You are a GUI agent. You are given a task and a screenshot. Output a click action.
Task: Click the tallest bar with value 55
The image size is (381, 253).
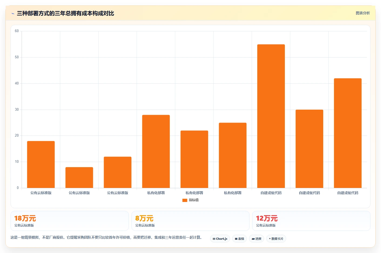click(x=271, y=116)
